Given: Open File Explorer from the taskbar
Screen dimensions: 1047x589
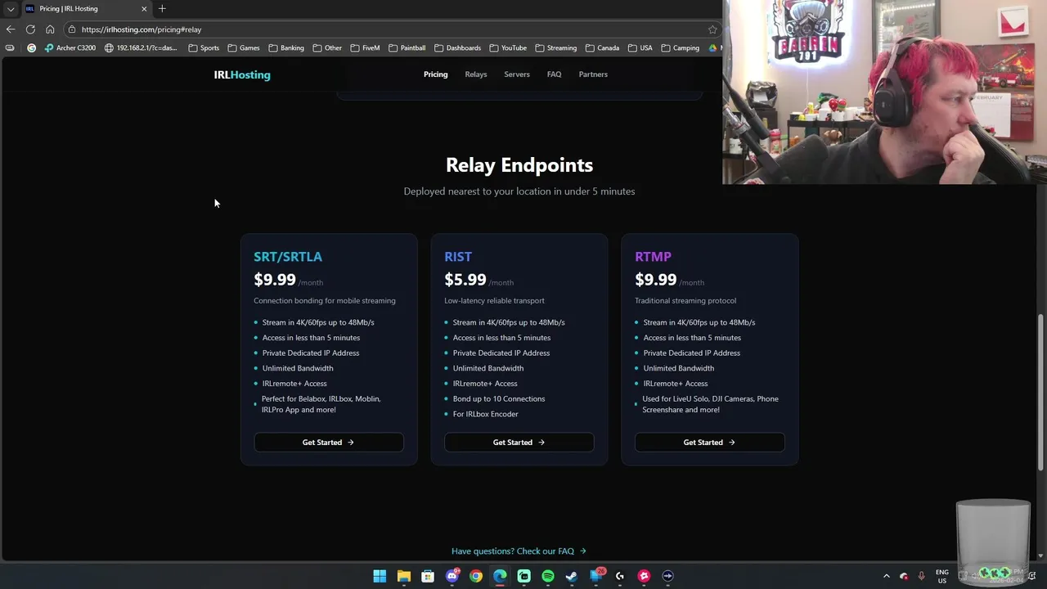Looking at the screenshot, I should [x=404, y=576].
